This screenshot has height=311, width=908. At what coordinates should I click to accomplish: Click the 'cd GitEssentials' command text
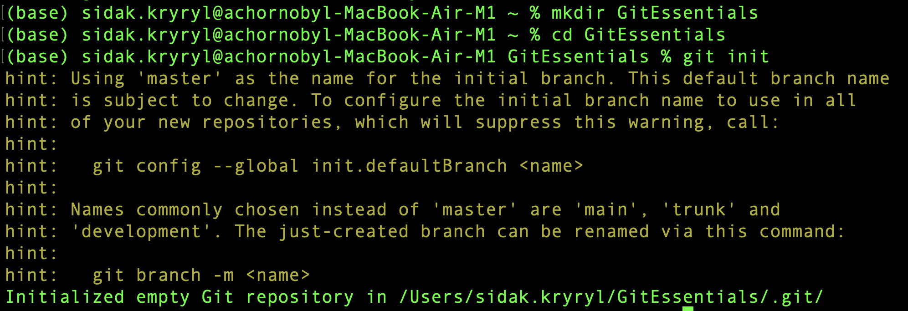638,35
